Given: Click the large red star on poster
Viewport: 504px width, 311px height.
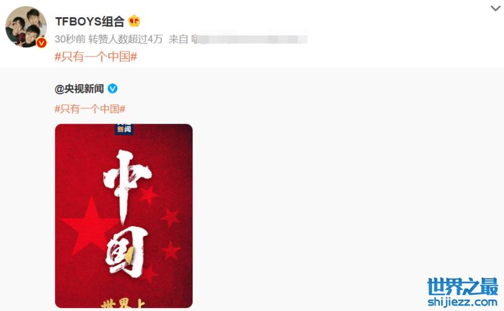Looking at the screenshot, I should 90,225.
